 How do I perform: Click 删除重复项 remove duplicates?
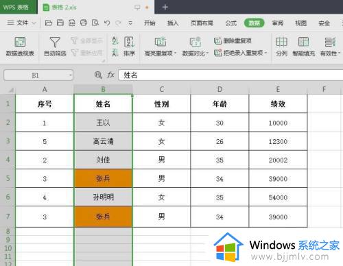tap(233, 40)
